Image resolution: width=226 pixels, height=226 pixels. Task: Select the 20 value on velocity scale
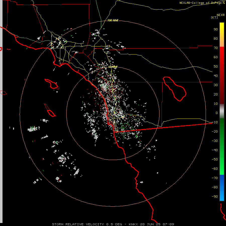click(x=216, y=94)
